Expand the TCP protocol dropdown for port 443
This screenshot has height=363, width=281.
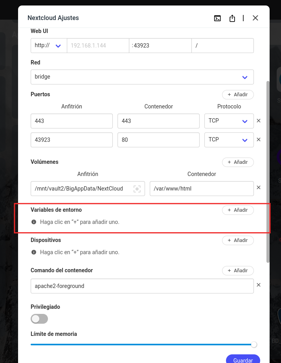click(229, 121)
